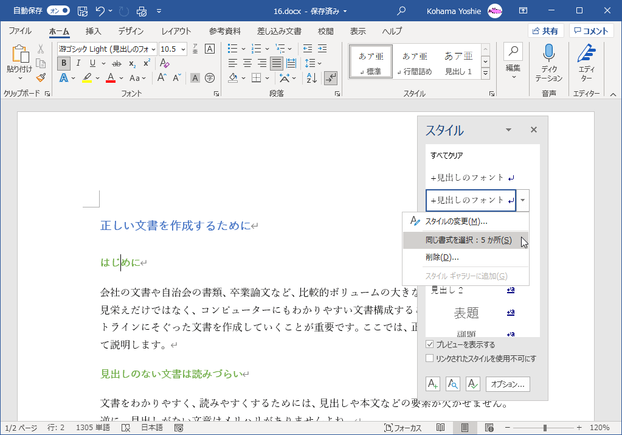
Task: Select Clear All in the styles list
Action: [x=447, y=156]
